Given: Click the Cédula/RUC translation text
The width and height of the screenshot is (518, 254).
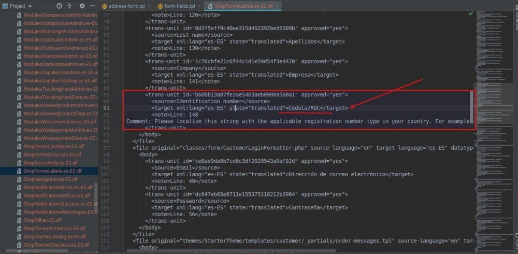Looking at the screenshot, I should tap(305, 108).
